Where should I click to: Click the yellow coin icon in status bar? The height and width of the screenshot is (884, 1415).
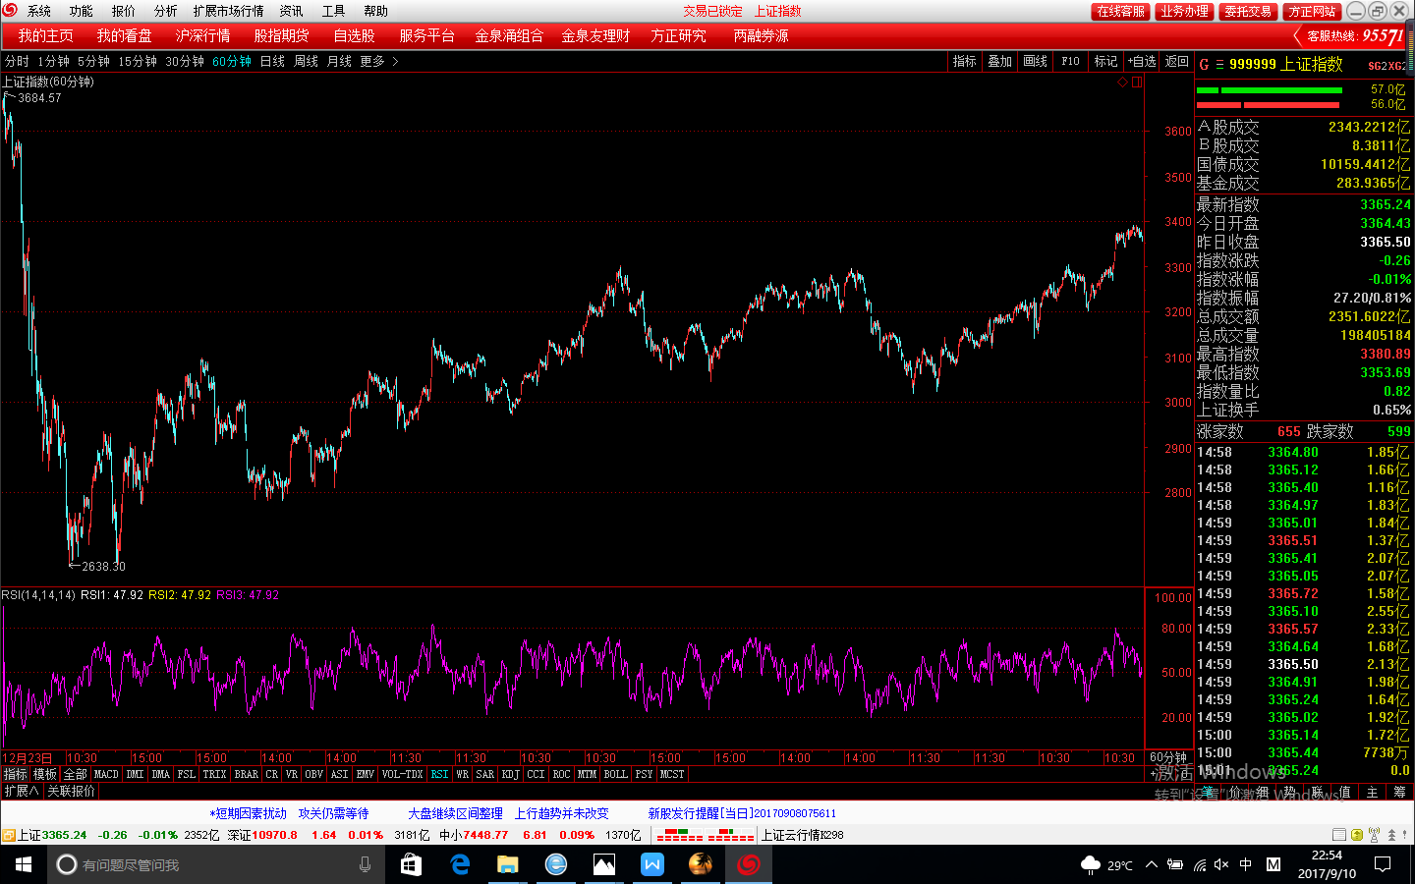(x=1357, y=835)
